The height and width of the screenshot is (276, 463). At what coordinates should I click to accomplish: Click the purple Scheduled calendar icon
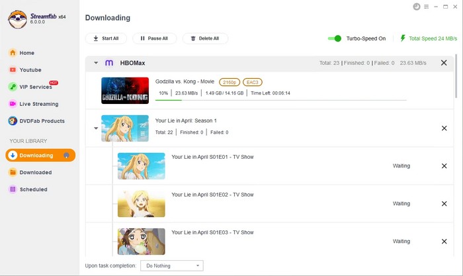(x=13, y=189)
